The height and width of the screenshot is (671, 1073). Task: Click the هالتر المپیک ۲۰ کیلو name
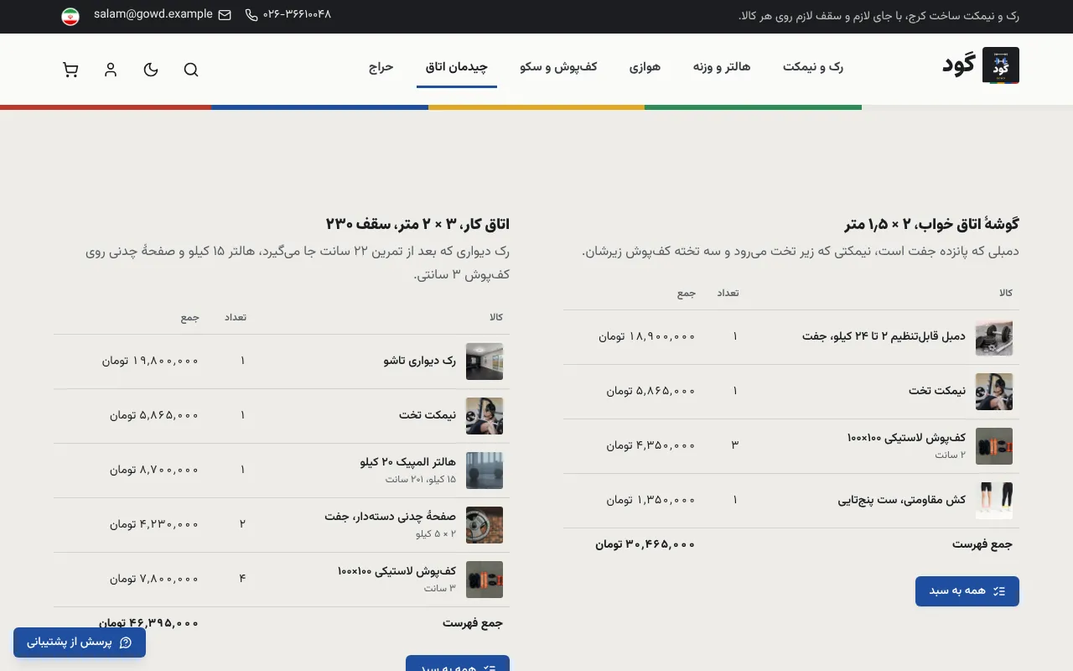click(408, 462)
